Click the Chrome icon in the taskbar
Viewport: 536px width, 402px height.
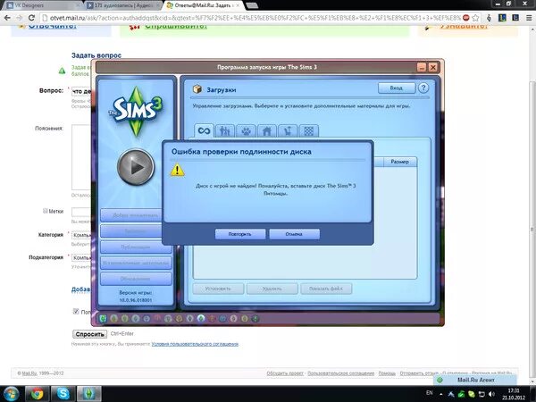pyautogui.click(x=38, y=393)
